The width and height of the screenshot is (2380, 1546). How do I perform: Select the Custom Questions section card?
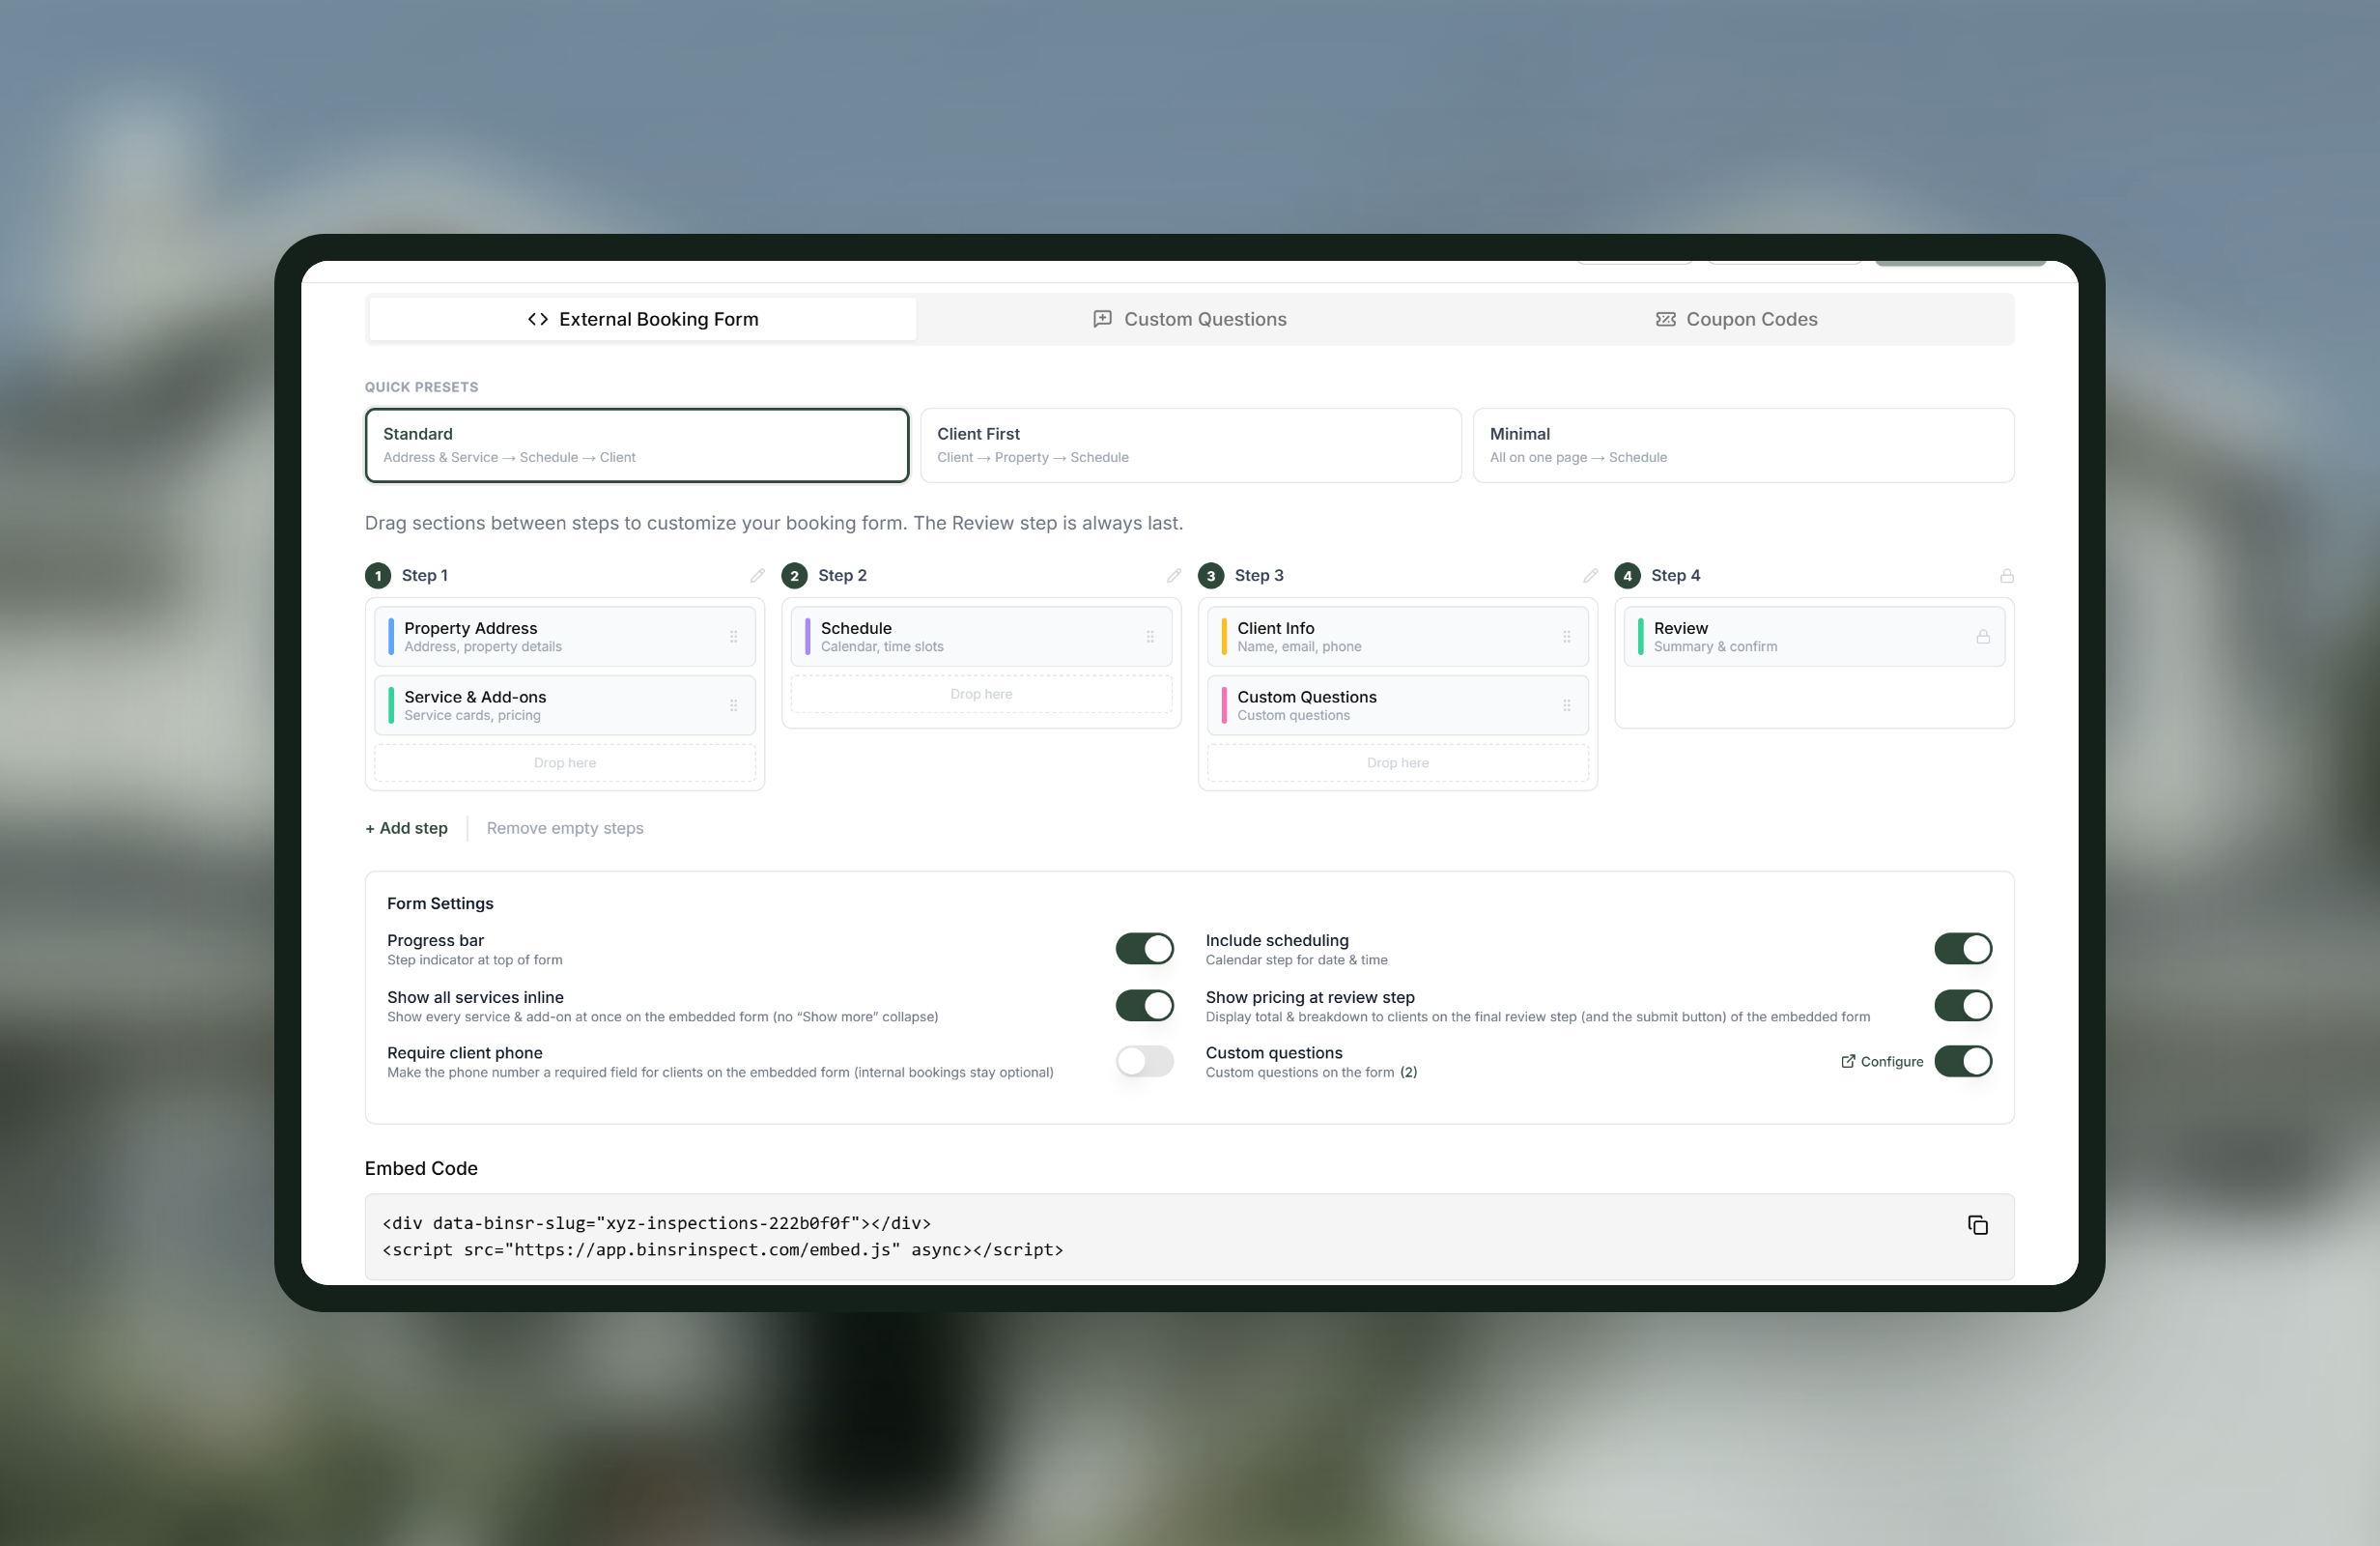tap(1397, 705)
